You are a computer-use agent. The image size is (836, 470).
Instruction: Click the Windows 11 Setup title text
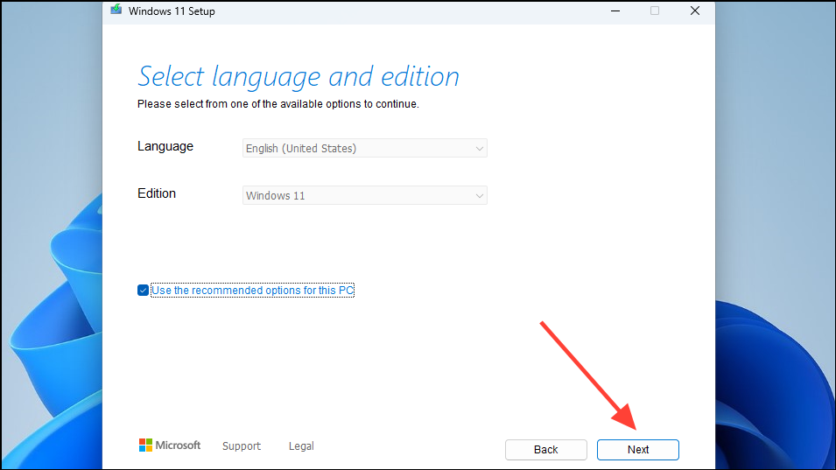pyautogui.click(x=172, y=11)
